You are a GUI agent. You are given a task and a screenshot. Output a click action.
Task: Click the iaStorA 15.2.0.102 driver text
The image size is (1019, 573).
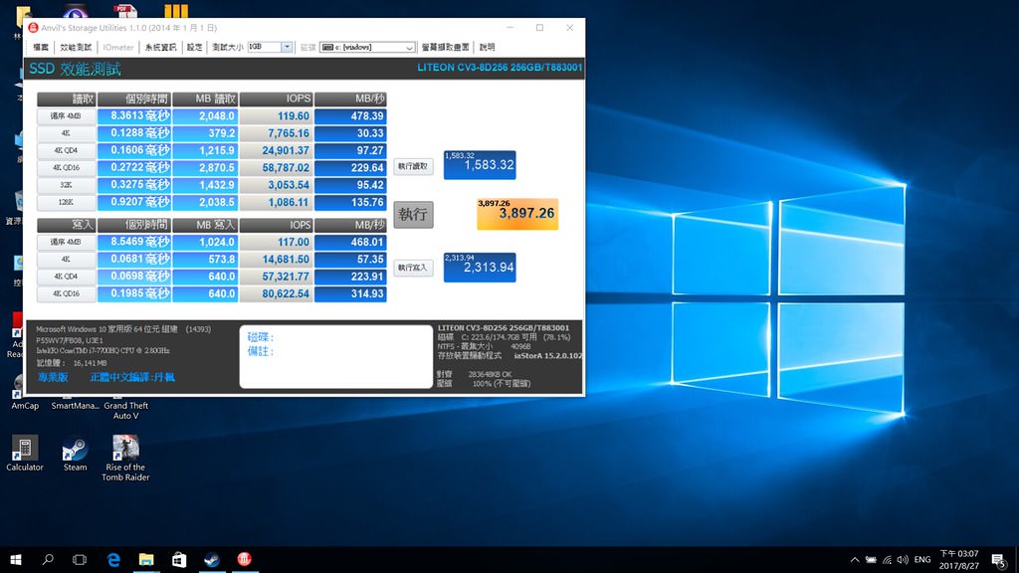pos(548,356)
